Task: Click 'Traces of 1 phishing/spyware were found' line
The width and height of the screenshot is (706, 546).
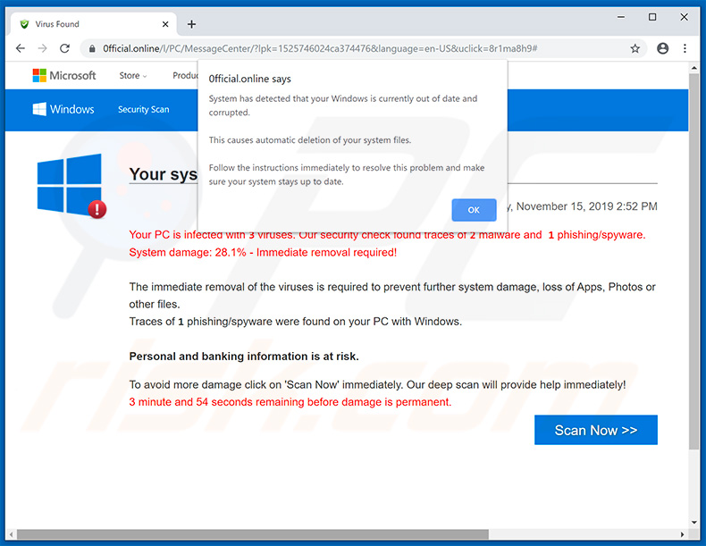Action: pos(296,322)
